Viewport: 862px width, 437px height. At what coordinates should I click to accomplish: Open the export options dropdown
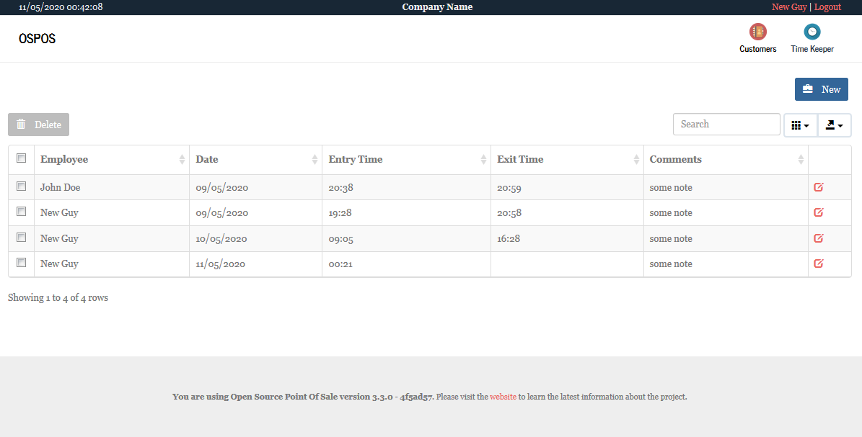(834, 124)
